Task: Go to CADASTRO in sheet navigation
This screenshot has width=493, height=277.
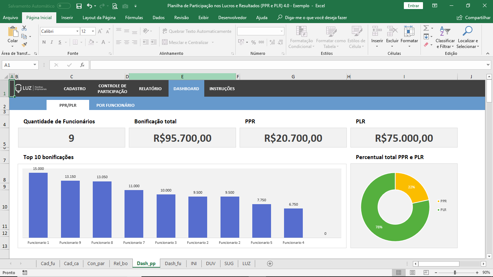Action: 75,89
